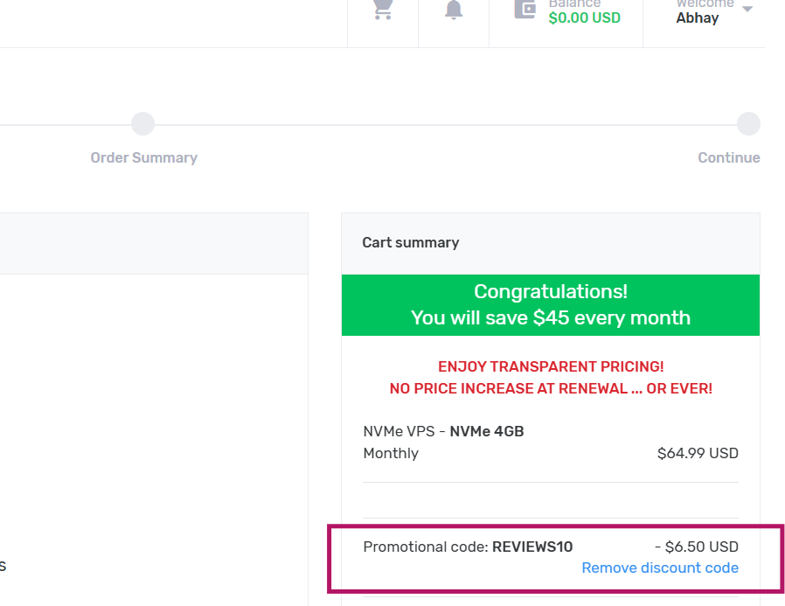
Task: Click the $64.99 USD monthly price
Action: tap(697, 453)
